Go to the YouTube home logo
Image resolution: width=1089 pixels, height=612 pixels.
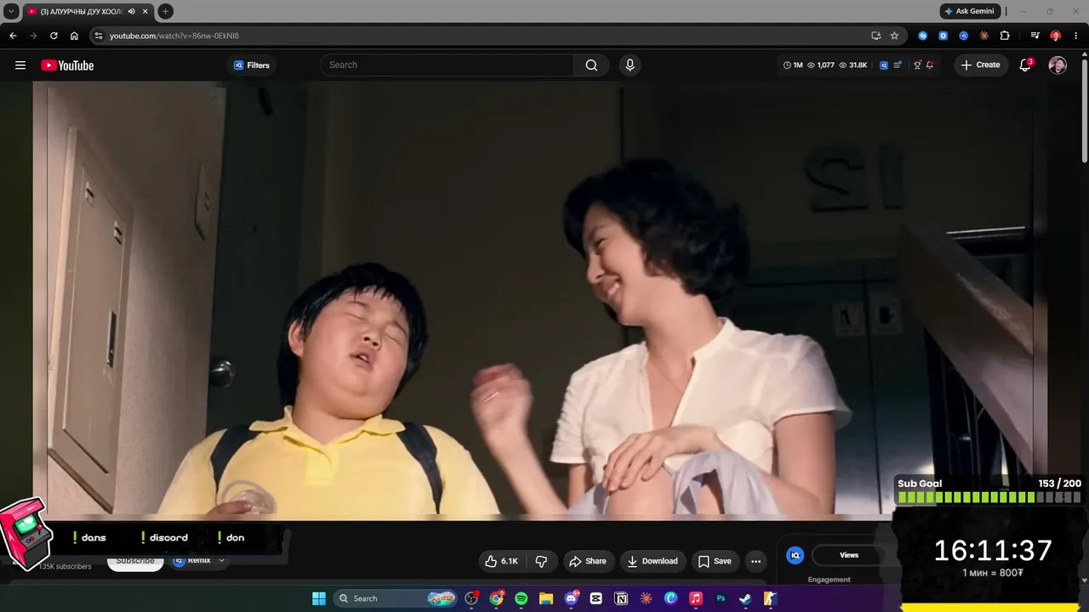(x=67, y=65)
